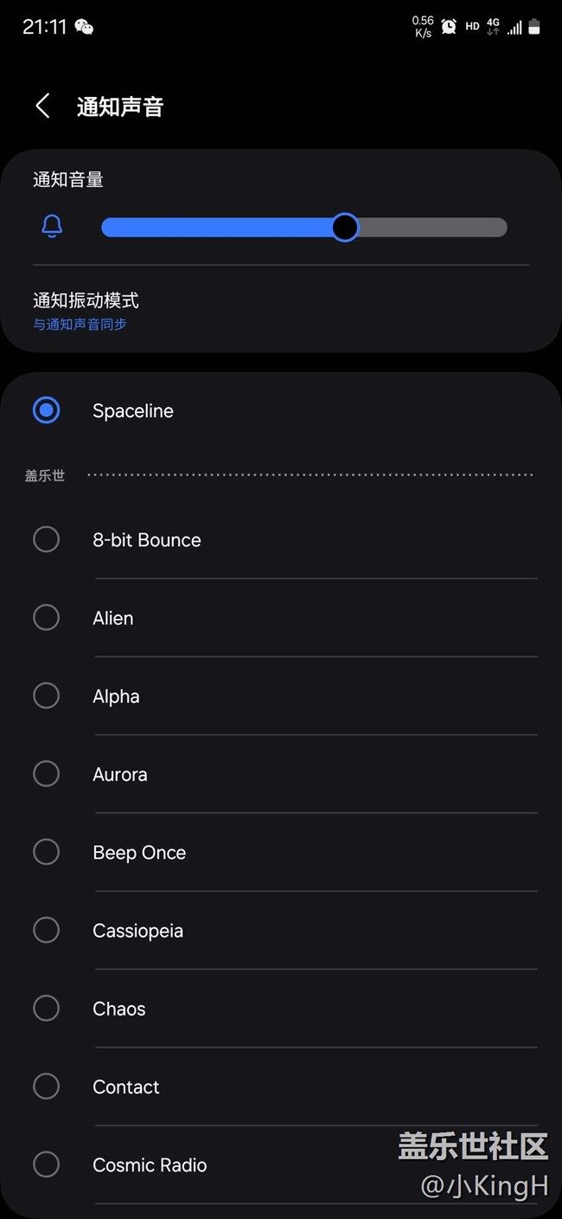Tap the alarm clock status icon
Image resolution: width=562 pixels, height=1219 pixels.
click(449, 27)
